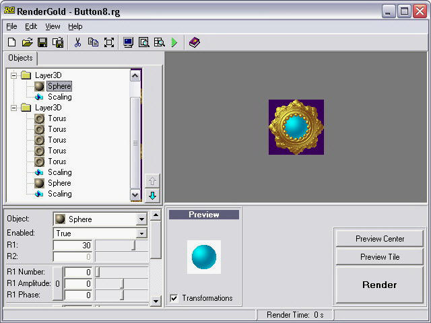431x323 pixels.
Task: Click the tall 0 button beside the R1 fields
Action: (x=57, y=283)
